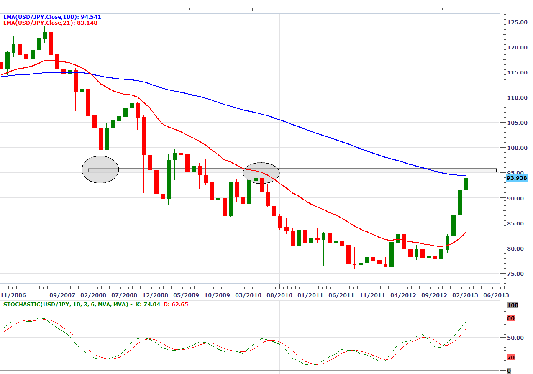Click the 12/2008 date on time axis
The width and height of the screenshot is (533, 374).
155,295
